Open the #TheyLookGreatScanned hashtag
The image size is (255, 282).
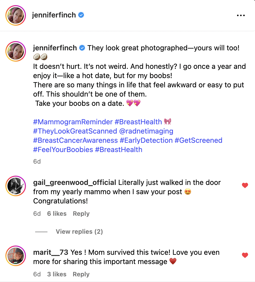[75, 131]
